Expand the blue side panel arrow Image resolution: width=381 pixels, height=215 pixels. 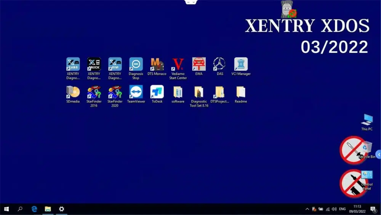coord(379,154)
